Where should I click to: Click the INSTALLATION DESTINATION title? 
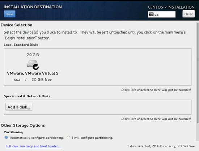[x=33, y=7]
